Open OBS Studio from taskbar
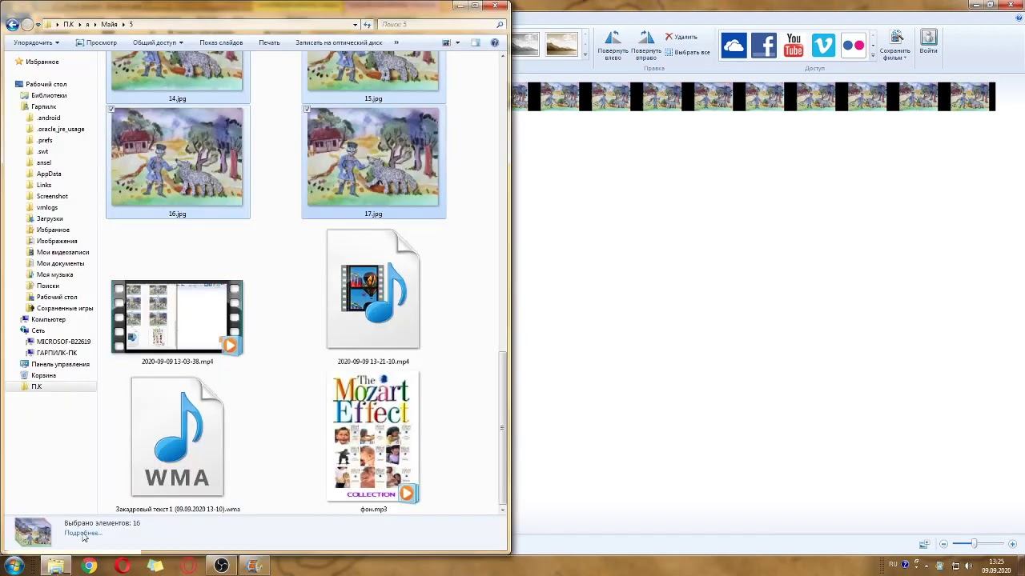 (x=221, y=566)
